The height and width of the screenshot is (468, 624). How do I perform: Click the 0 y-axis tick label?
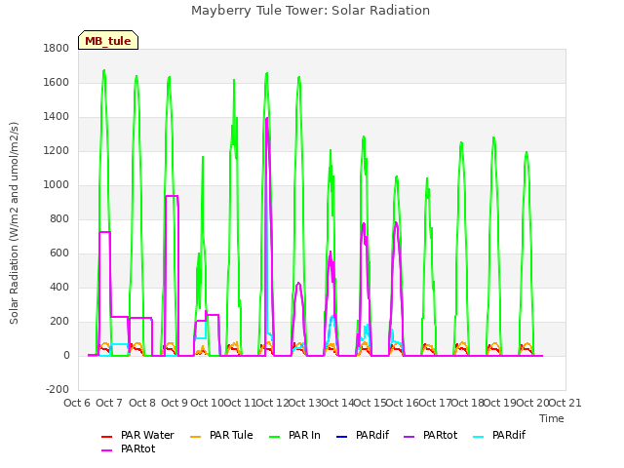[66, 356]
